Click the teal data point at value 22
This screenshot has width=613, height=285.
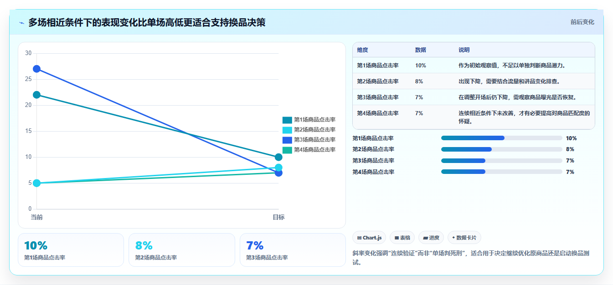(36, 95)
